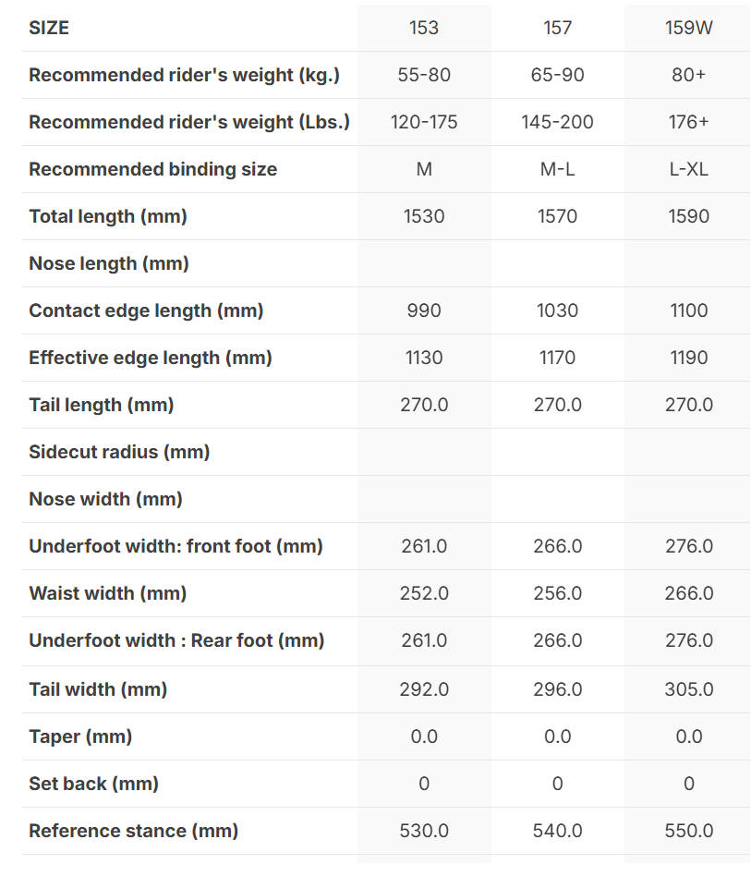The width and height of the screenshot is (751, 876).
Task: Select the 1530 total length value
Action: 424,216
